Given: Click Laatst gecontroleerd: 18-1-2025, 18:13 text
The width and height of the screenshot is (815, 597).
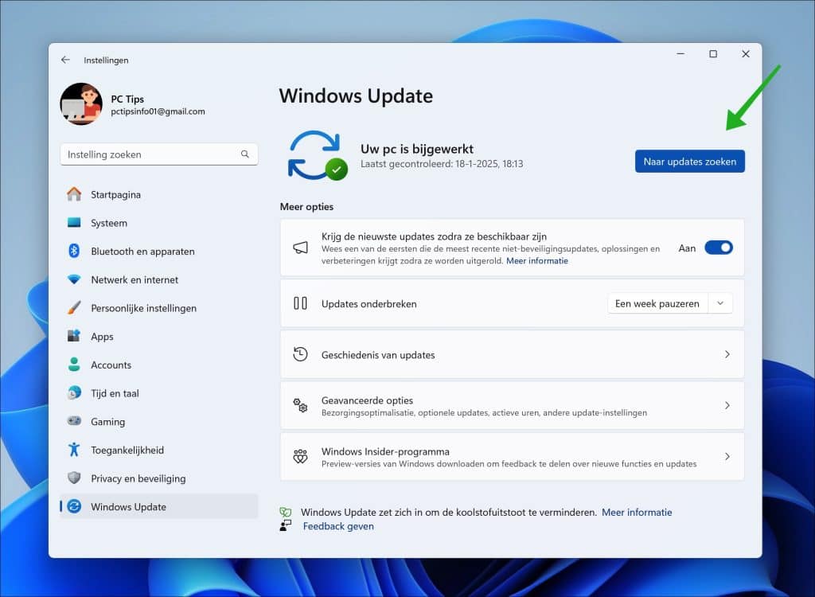Looking at the screenshot, I should [x=442, y=164].
